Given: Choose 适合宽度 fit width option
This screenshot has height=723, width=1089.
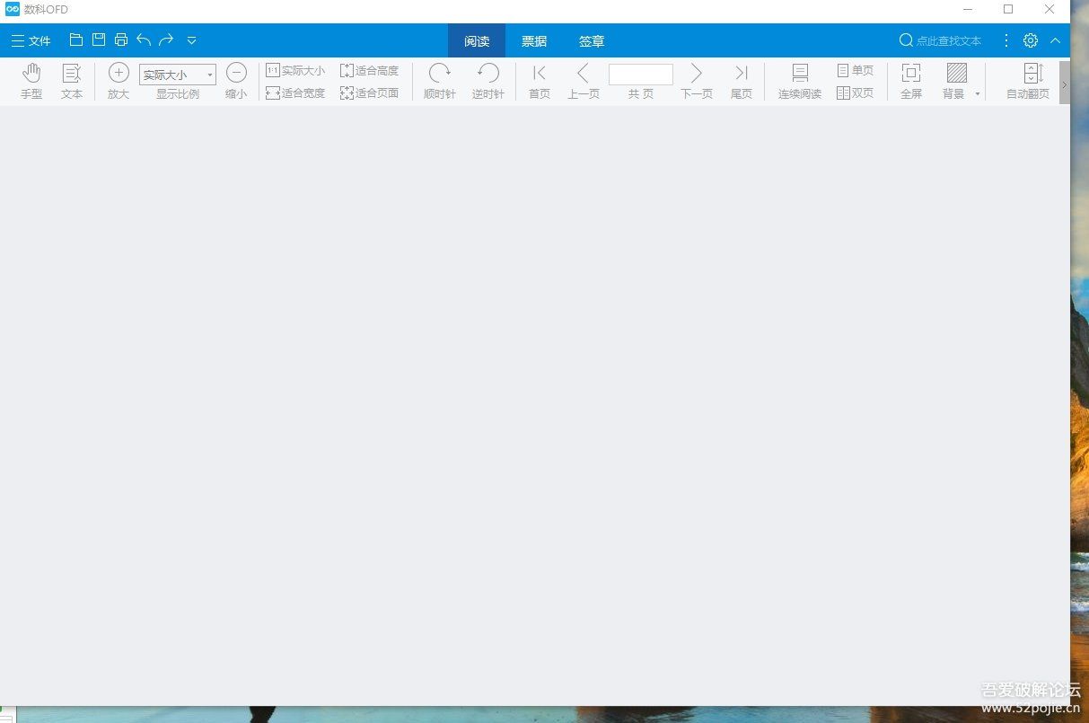Looking at the screenshot, I should click(x=295, y=93).
